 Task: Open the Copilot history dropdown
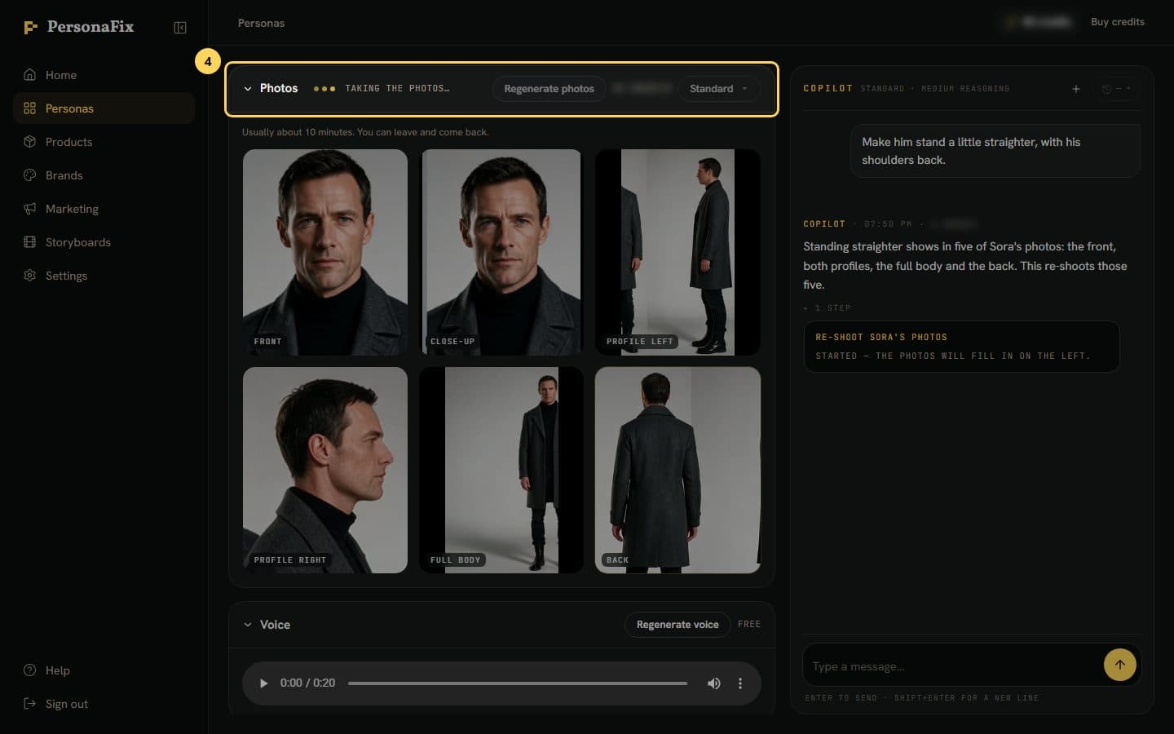point(1117,89)
